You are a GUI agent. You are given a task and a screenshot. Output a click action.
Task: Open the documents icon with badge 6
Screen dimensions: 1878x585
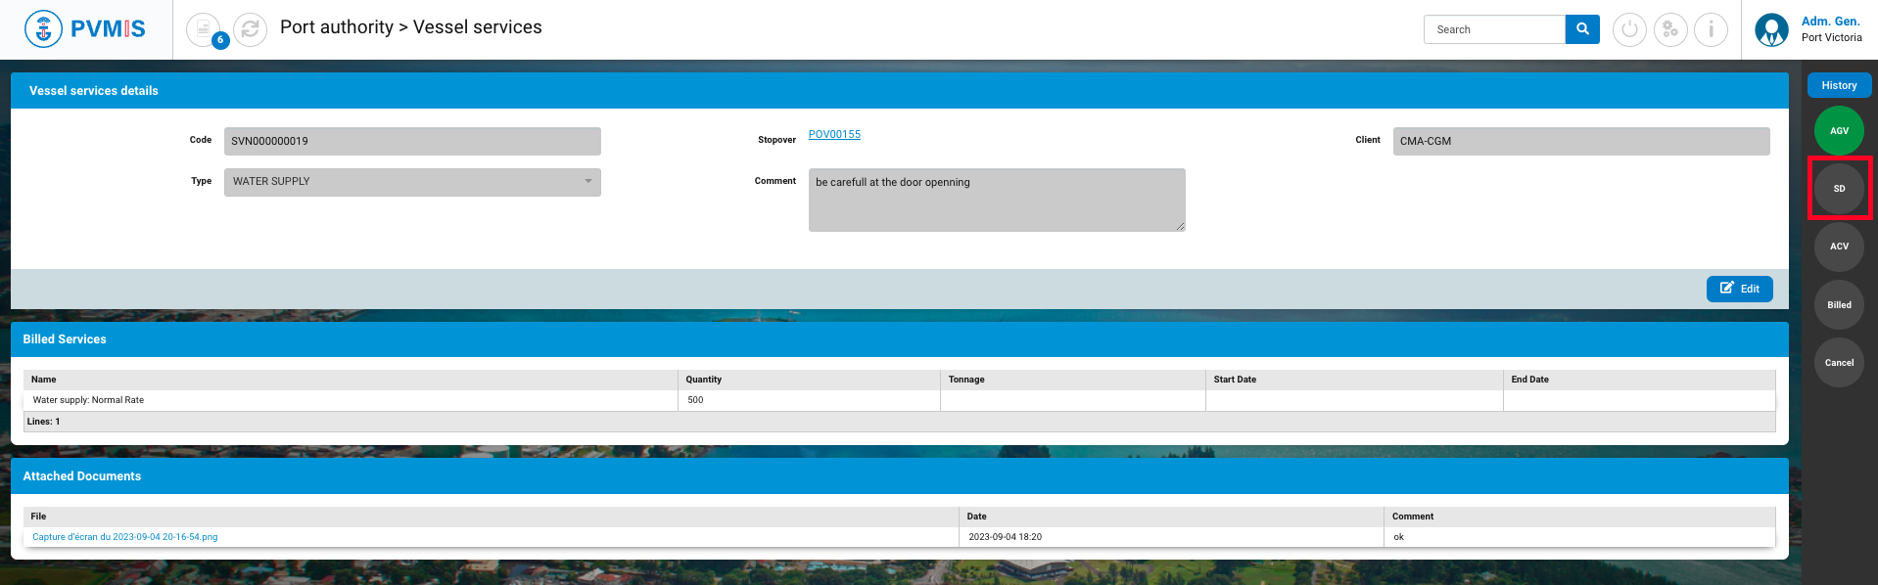coord(204,29)
